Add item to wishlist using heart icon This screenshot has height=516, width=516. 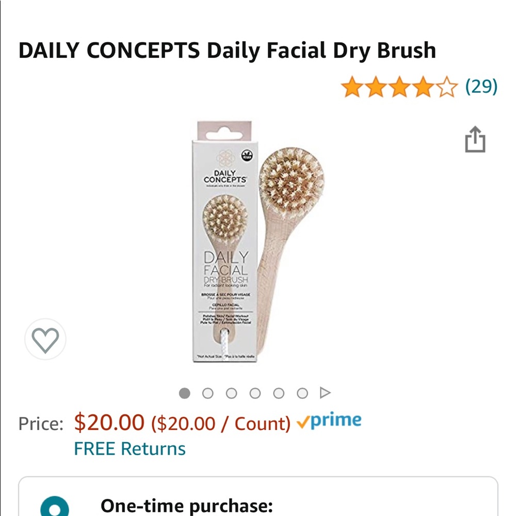pyautogui.click(x=45, y=339)
